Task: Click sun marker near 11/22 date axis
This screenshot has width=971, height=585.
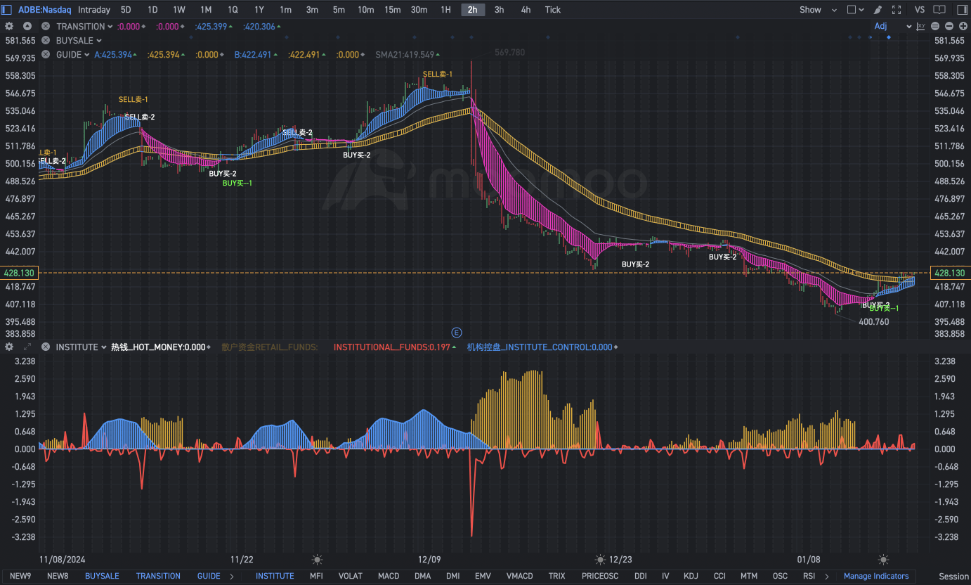Action: point(317,560)
